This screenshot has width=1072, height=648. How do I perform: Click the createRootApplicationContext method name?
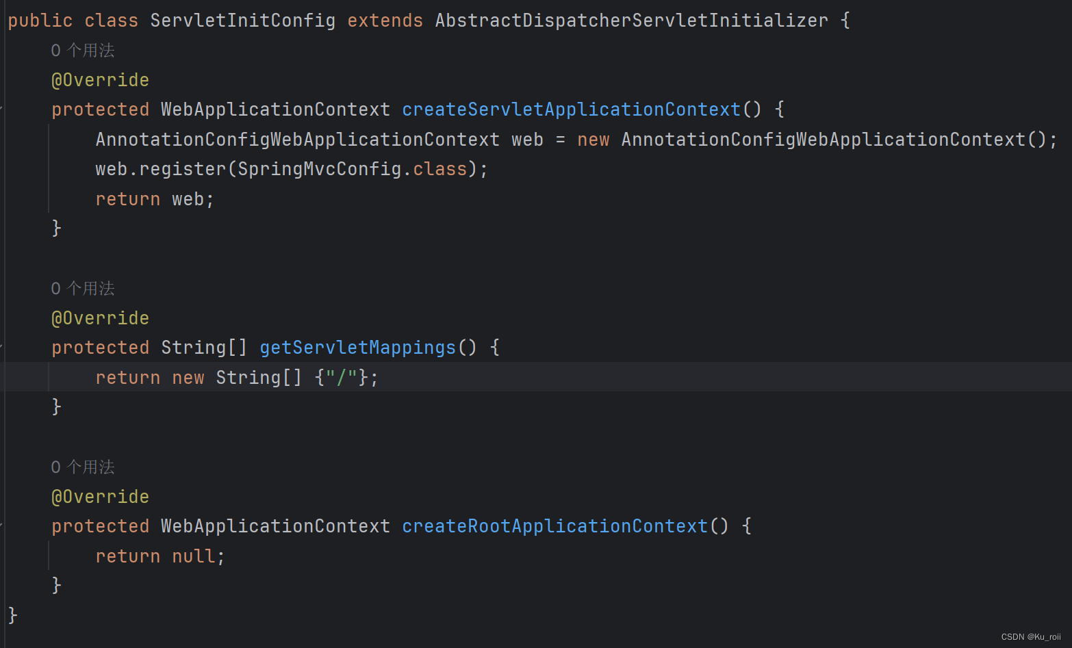pyautogui.click(x=555, y=526)
